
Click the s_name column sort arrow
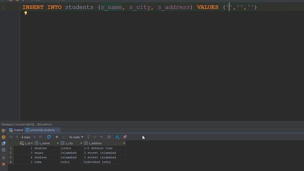(58, 143)
